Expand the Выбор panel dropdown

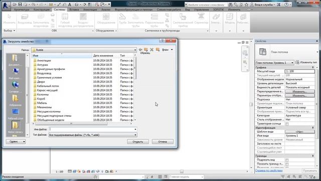[x=10, y=31]
